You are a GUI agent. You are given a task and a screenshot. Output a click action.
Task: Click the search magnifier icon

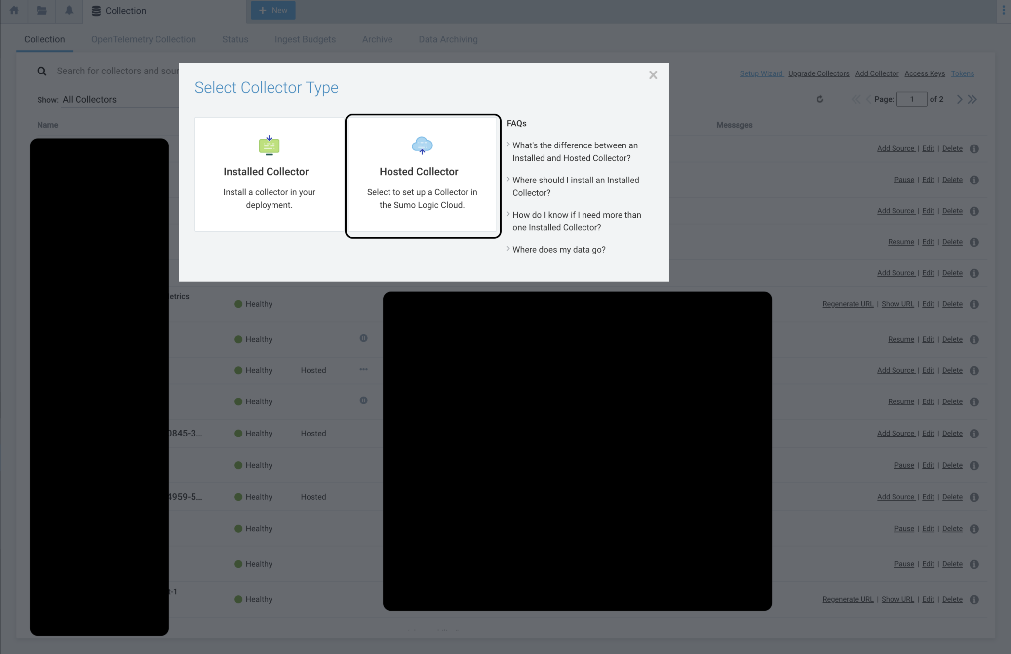pos(42,71)
